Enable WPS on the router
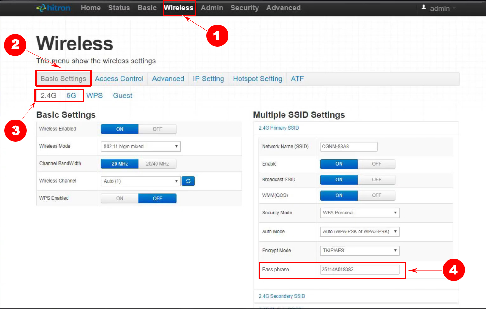486x309 pixels. 119,198
